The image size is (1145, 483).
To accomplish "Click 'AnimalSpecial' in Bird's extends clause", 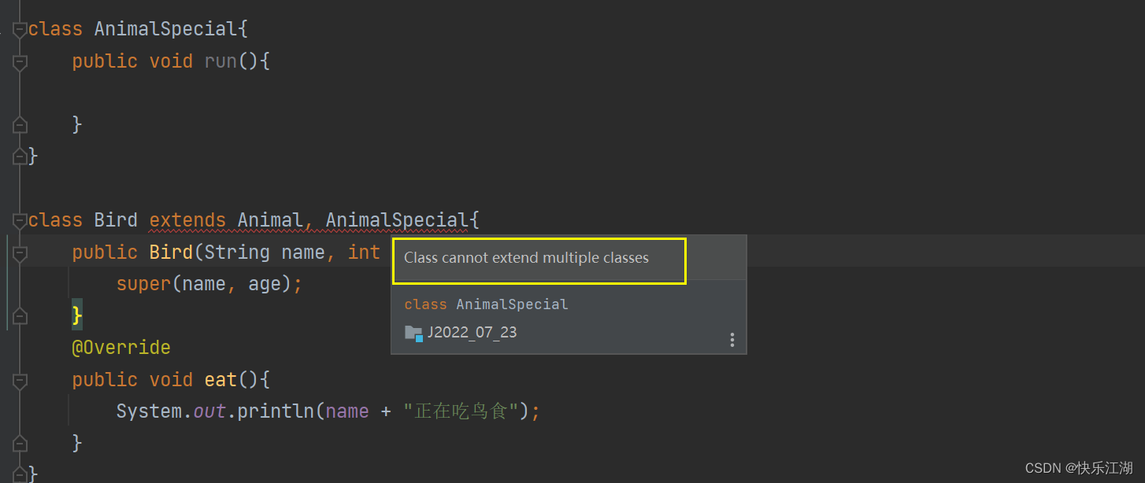I will point(396,220).
